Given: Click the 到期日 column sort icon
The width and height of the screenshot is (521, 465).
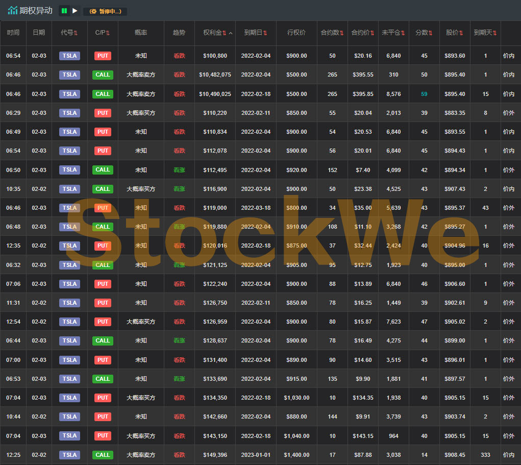Looking at the screenshot, I should point(265,33).
